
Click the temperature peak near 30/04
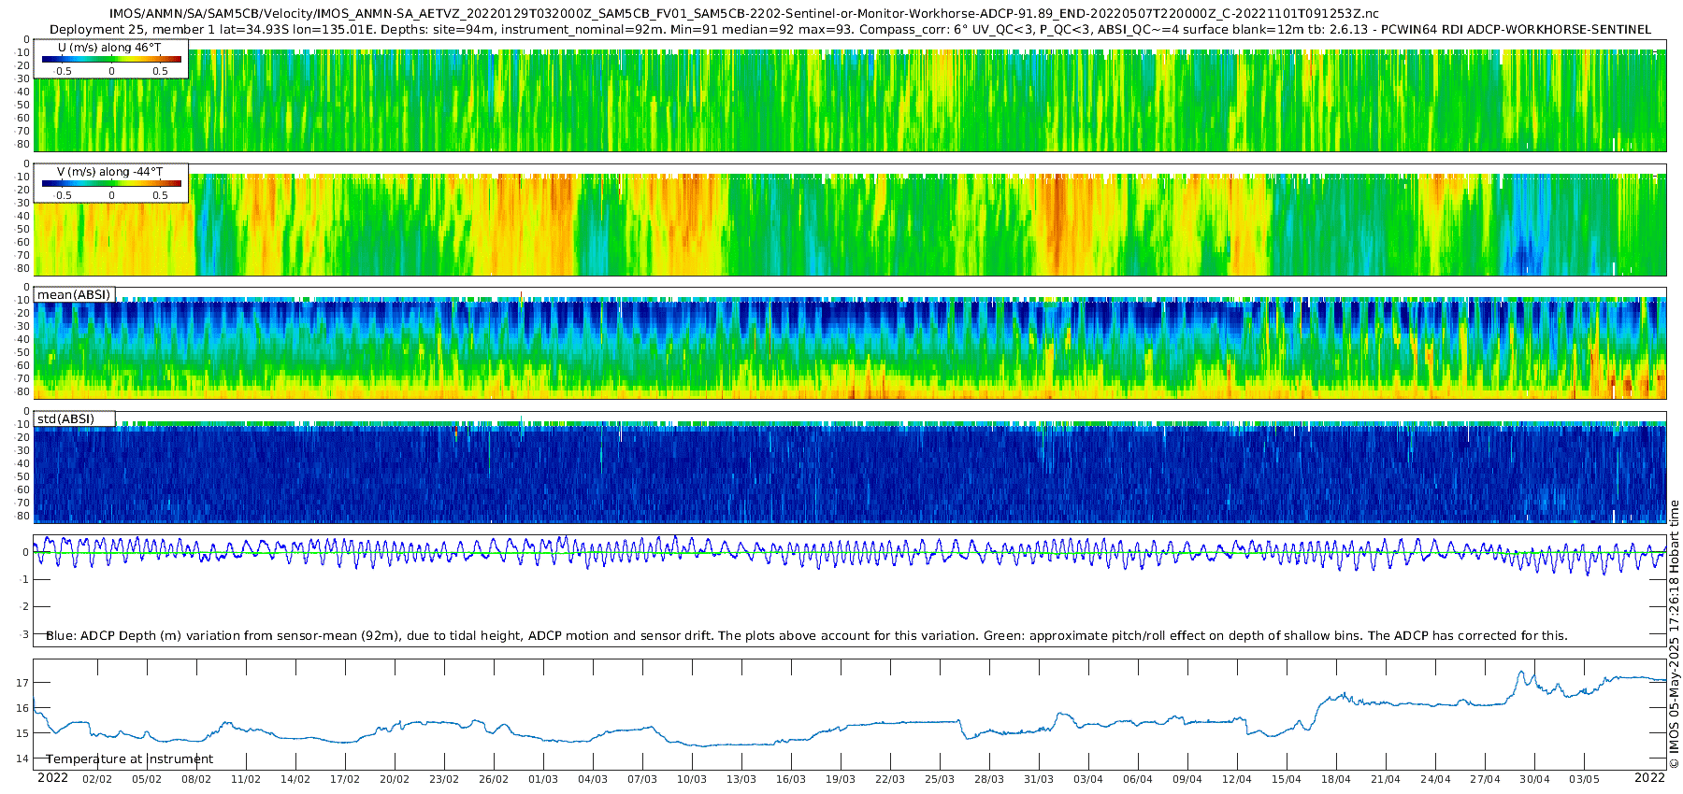(x=1521, y=672)
